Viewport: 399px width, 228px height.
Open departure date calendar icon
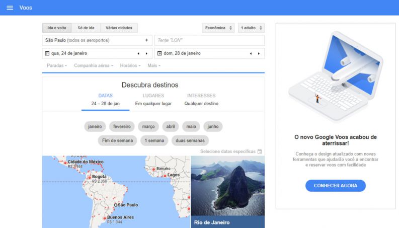pos(47,53)
